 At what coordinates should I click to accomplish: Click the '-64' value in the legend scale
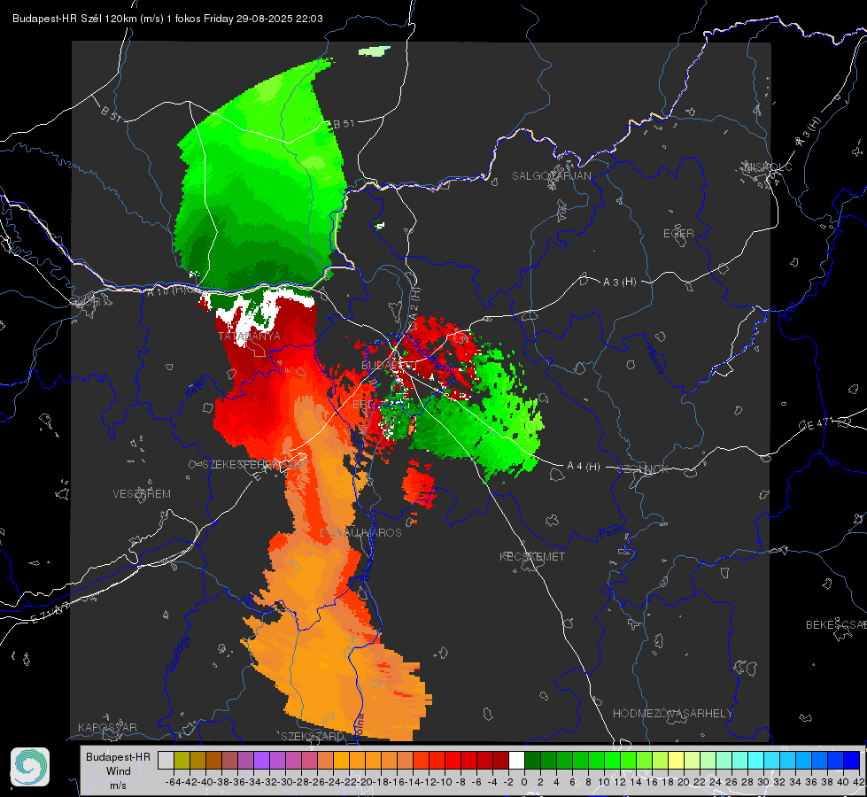pos(174,782)
